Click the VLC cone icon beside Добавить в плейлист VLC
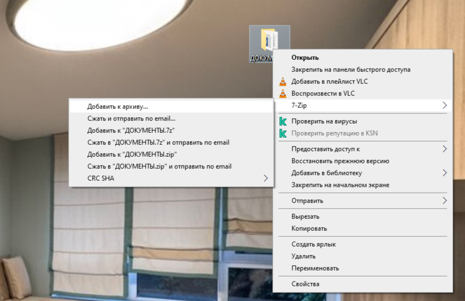The height and width of the screenshot is (301, 465). pos(283,82)
